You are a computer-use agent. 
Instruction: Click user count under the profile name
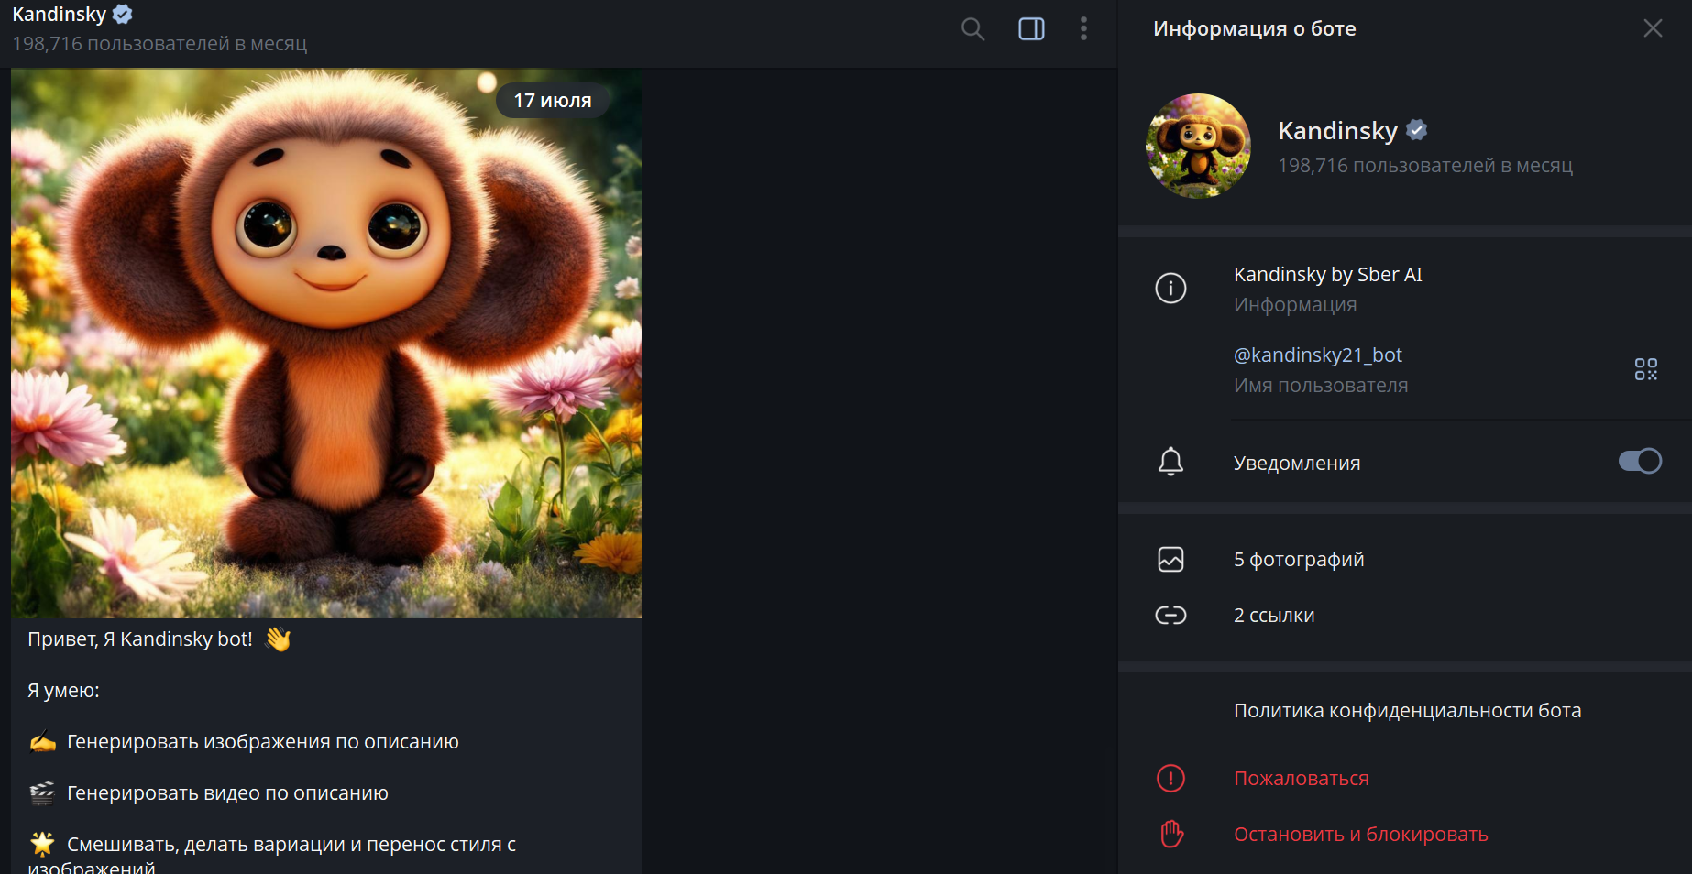1424,166
